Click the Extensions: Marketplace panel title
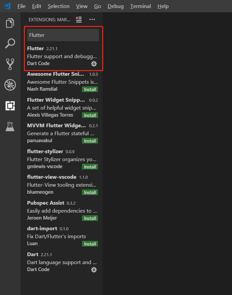The image size is (232, 295). 49,20
